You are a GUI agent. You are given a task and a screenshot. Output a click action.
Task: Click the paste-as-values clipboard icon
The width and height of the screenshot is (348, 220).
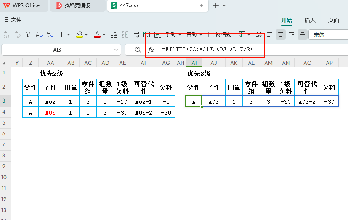coord(6,34)
